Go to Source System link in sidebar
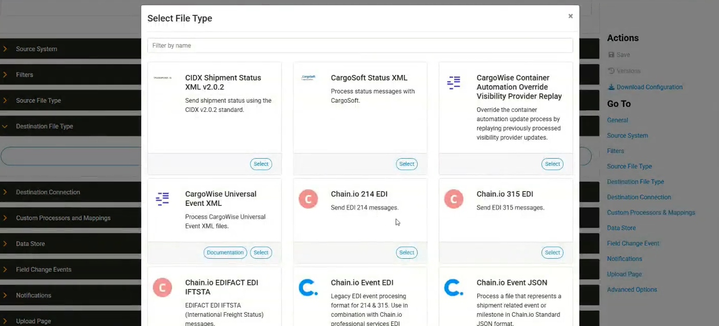Image resolution: width=719 pixels, height=326 pixels. click(x=627, y=136)
